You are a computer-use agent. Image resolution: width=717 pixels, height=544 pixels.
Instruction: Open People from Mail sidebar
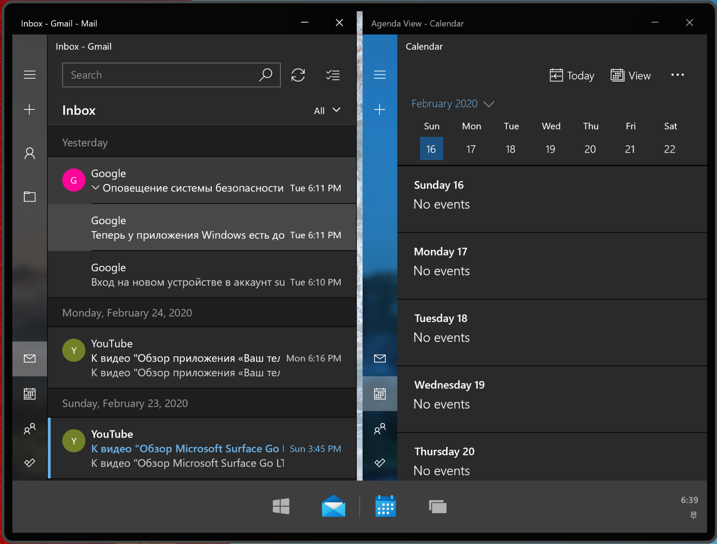[x=30, y=429]
